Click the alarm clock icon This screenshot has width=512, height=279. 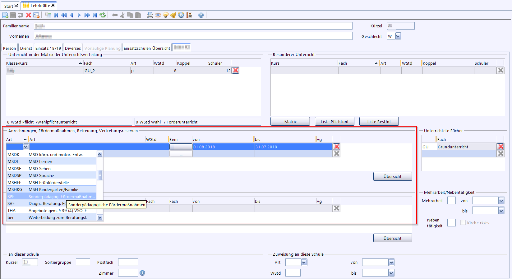point(181,15)
